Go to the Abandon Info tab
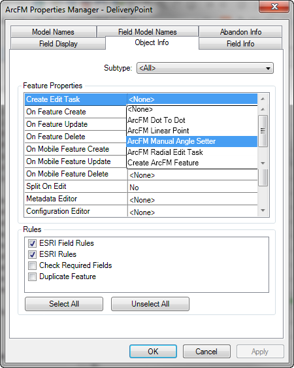Viewport: 294px width, 368px height. coord(240,32)
